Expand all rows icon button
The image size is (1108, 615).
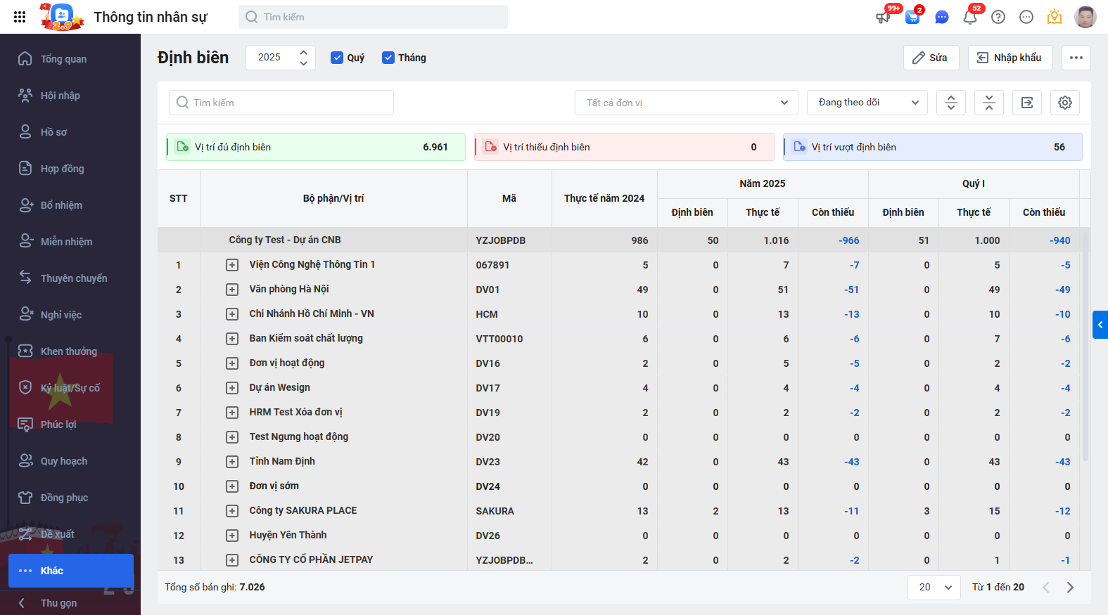[950, 103]
